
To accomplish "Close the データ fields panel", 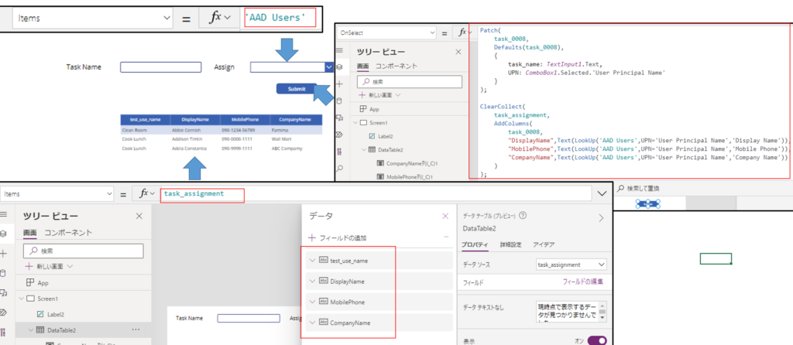I will click(x=445, y=217).
